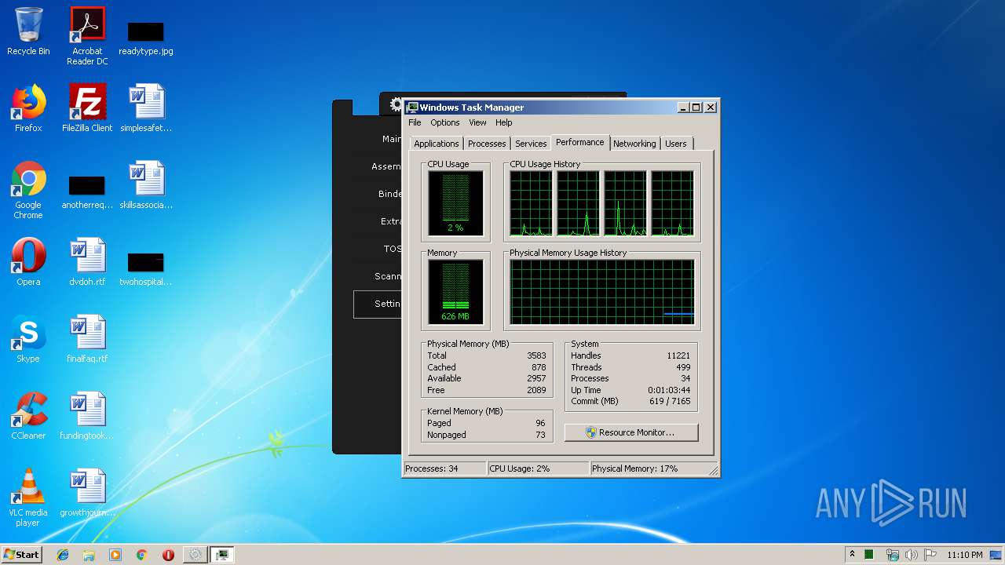Screen dimensions: 1005x565
Task: Select the Performance tab
Action: tap(580, 142)
